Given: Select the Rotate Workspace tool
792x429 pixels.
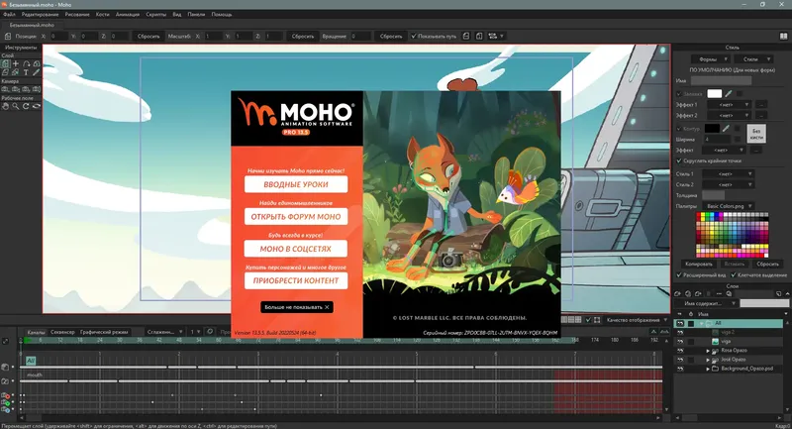Looking at the screenshot, I should 26,106.
